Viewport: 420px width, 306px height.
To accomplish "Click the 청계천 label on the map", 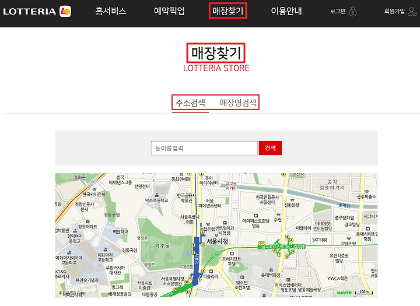I will pyautogui.click(x=344, y=205).
